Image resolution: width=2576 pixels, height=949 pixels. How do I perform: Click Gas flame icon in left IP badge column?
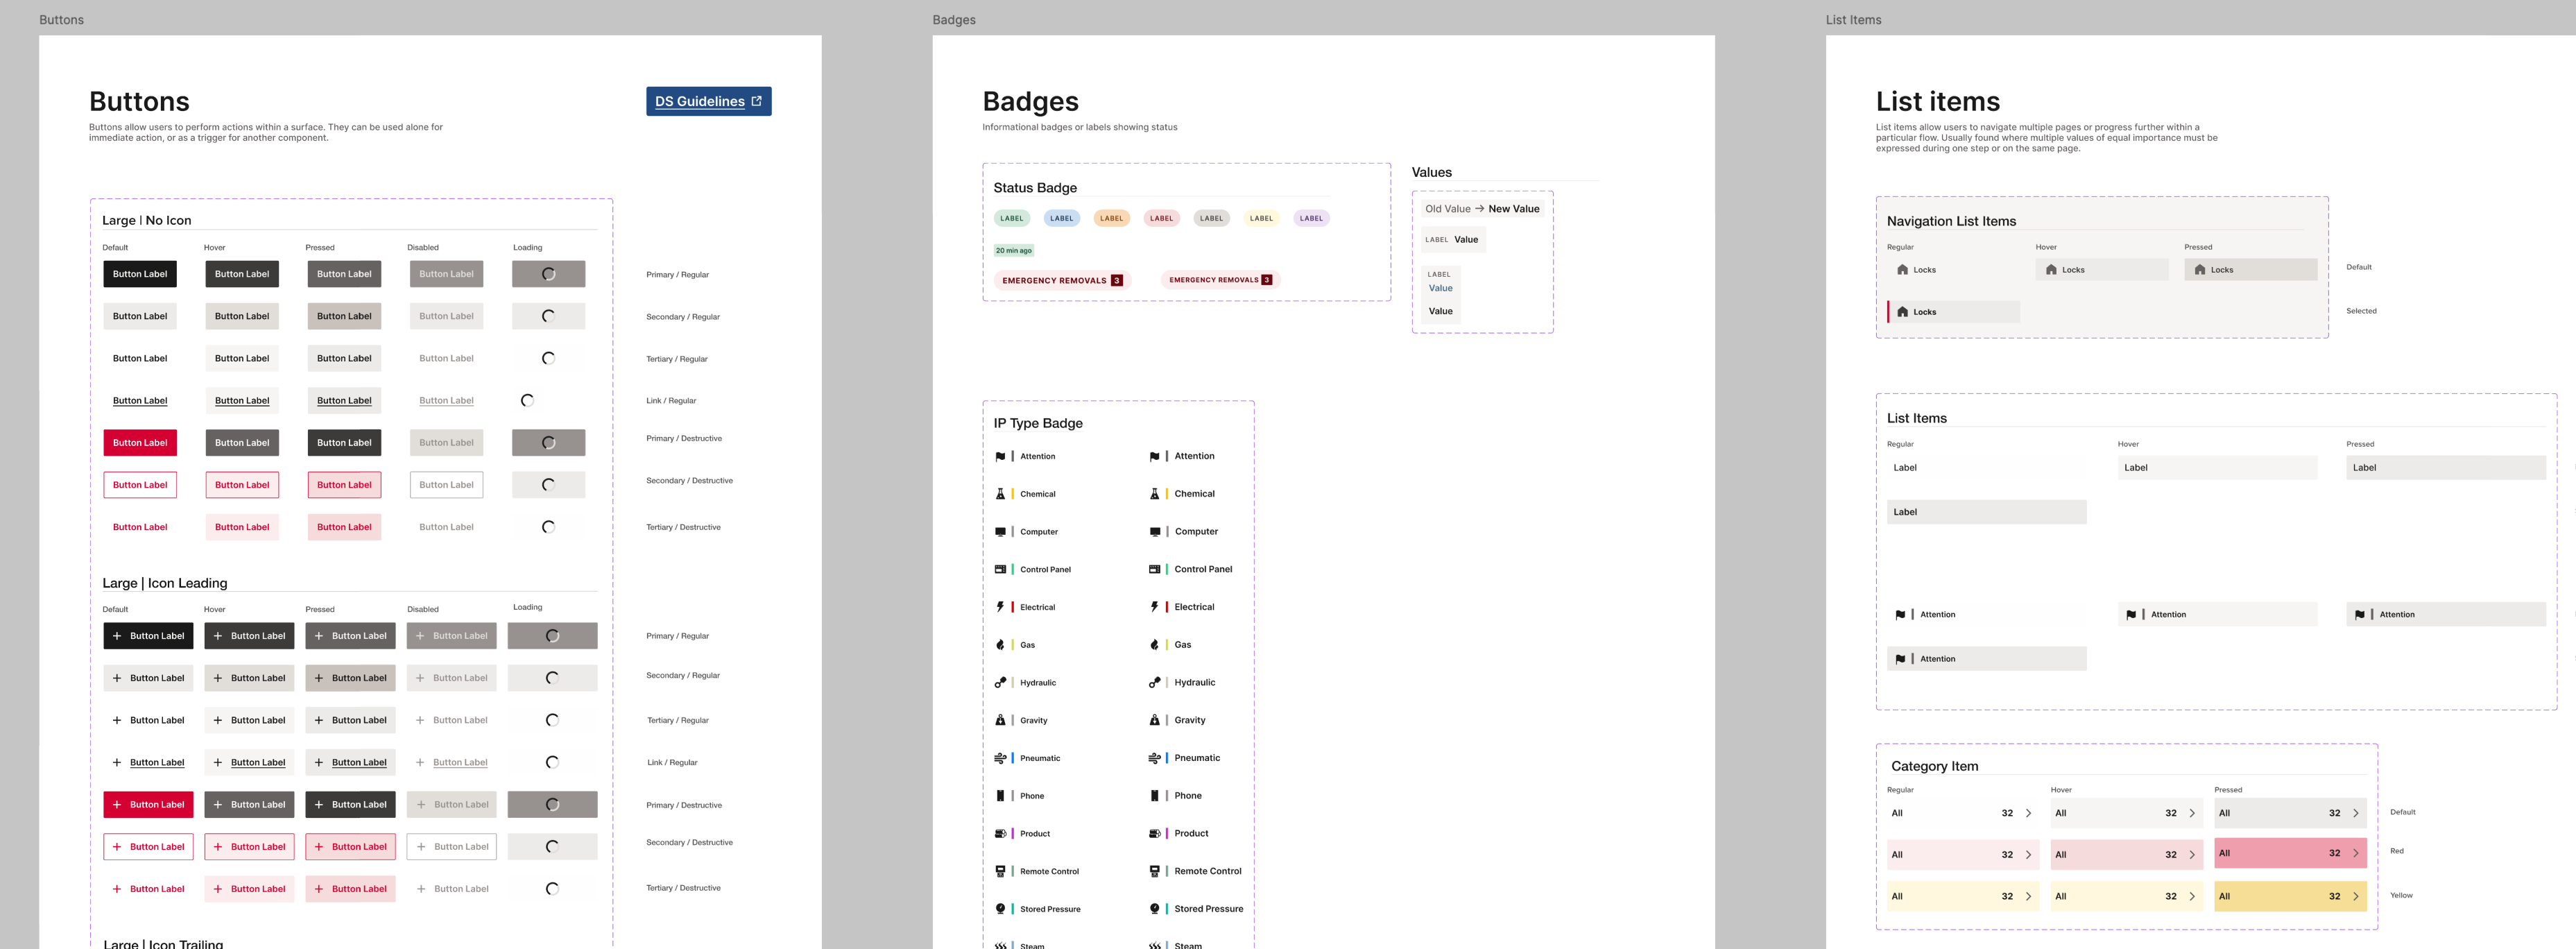pos(1000,645)
